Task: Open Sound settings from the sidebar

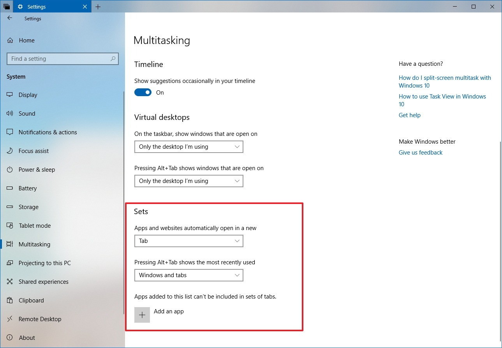Action: (10, 113)
